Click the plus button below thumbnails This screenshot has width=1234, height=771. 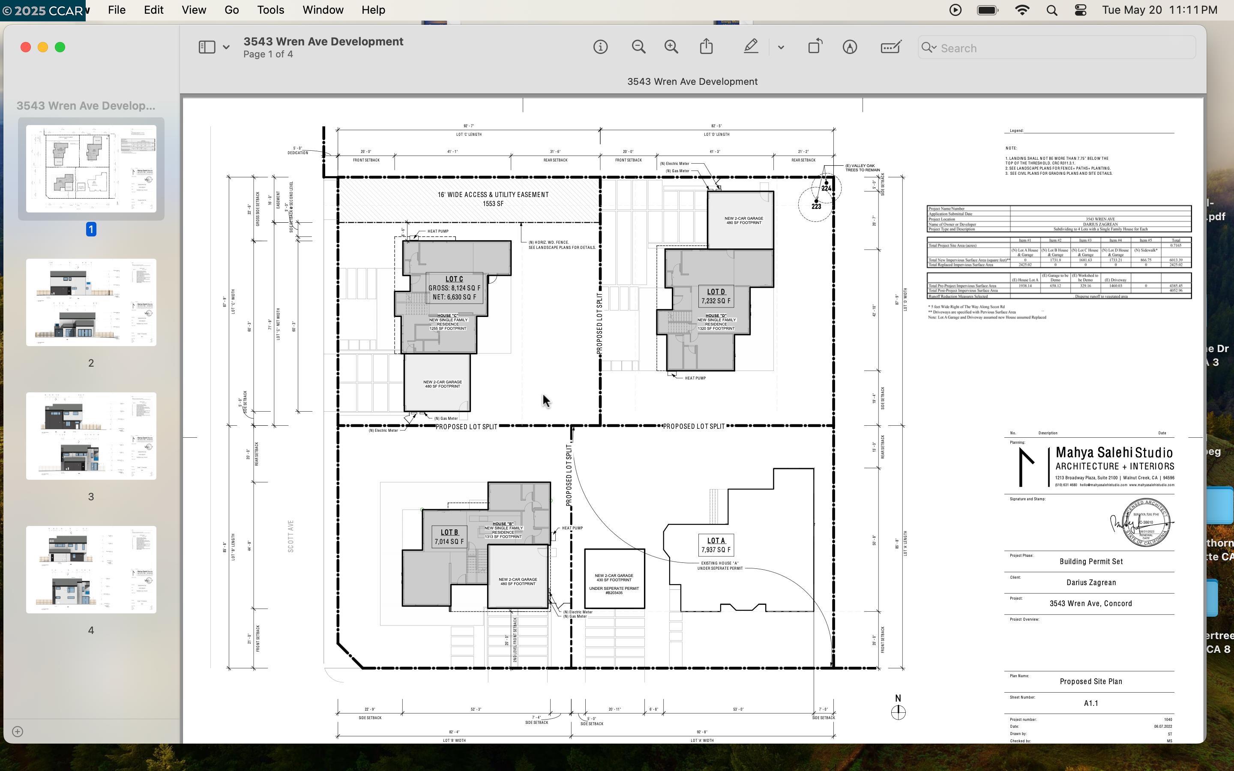click(x=17, y=731)
